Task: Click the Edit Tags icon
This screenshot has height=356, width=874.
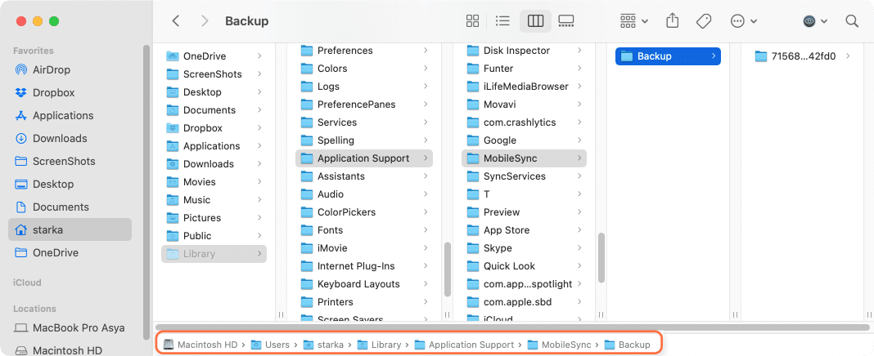Action: [x=704, y=21]
